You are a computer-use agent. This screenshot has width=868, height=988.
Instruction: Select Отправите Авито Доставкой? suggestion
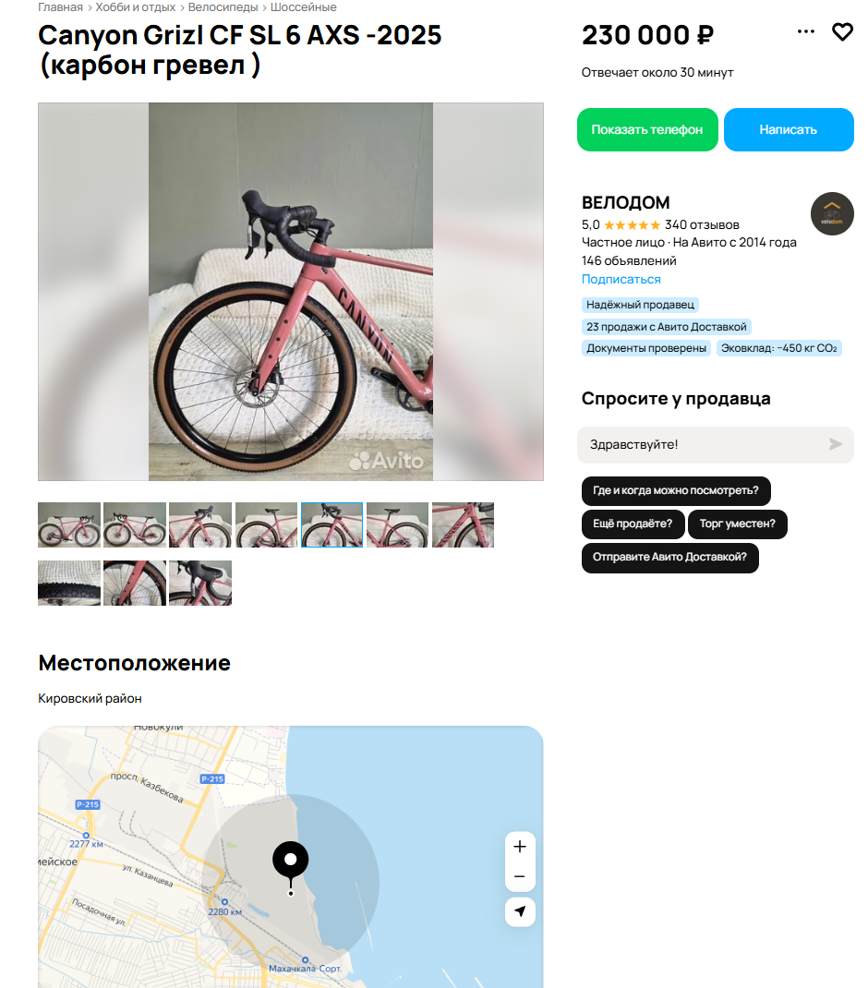[x=670, y=557]
